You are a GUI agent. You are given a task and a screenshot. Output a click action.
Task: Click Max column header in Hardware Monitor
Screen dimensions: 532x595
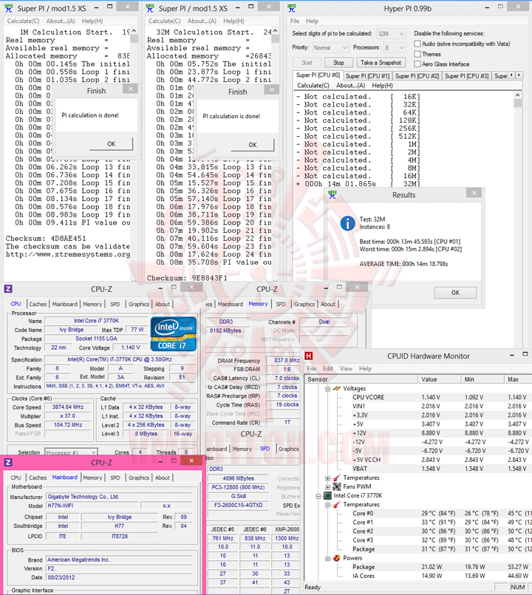click(x=517, y=379)
